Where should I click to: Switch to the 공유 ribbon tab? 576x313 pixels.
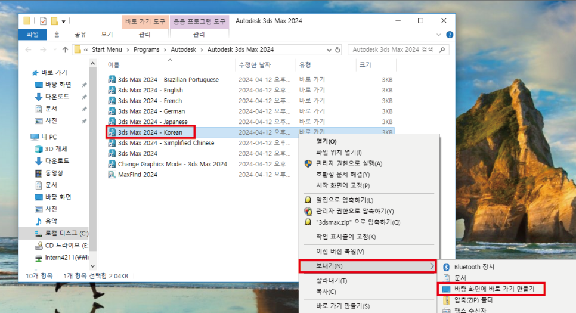tap(80, 34)
